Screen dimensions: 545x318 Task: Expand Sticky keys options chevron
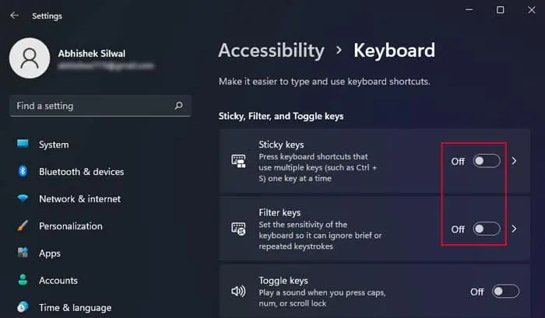tap(514, 161)
